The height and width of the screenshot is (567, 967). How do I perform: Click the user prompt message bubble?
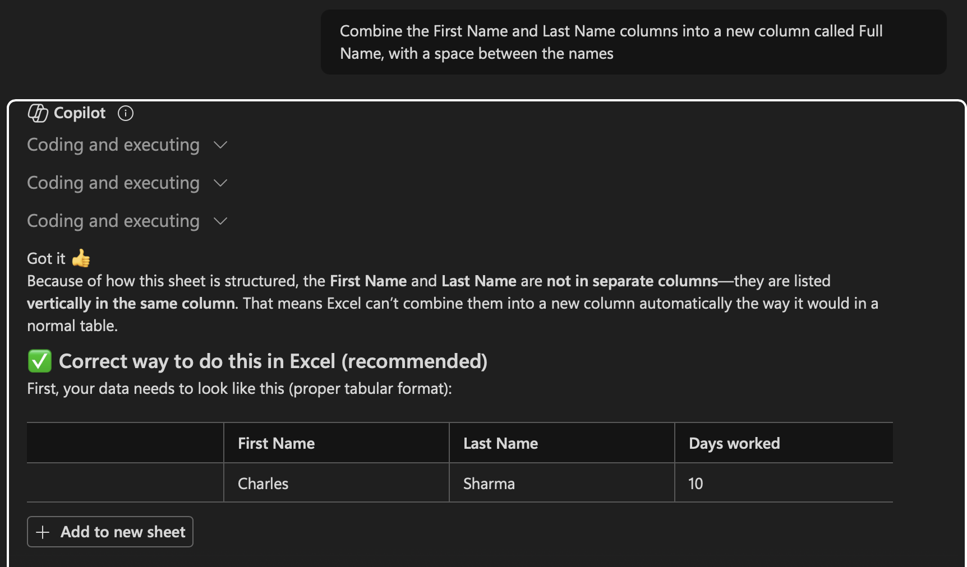(x=633, y=42)
